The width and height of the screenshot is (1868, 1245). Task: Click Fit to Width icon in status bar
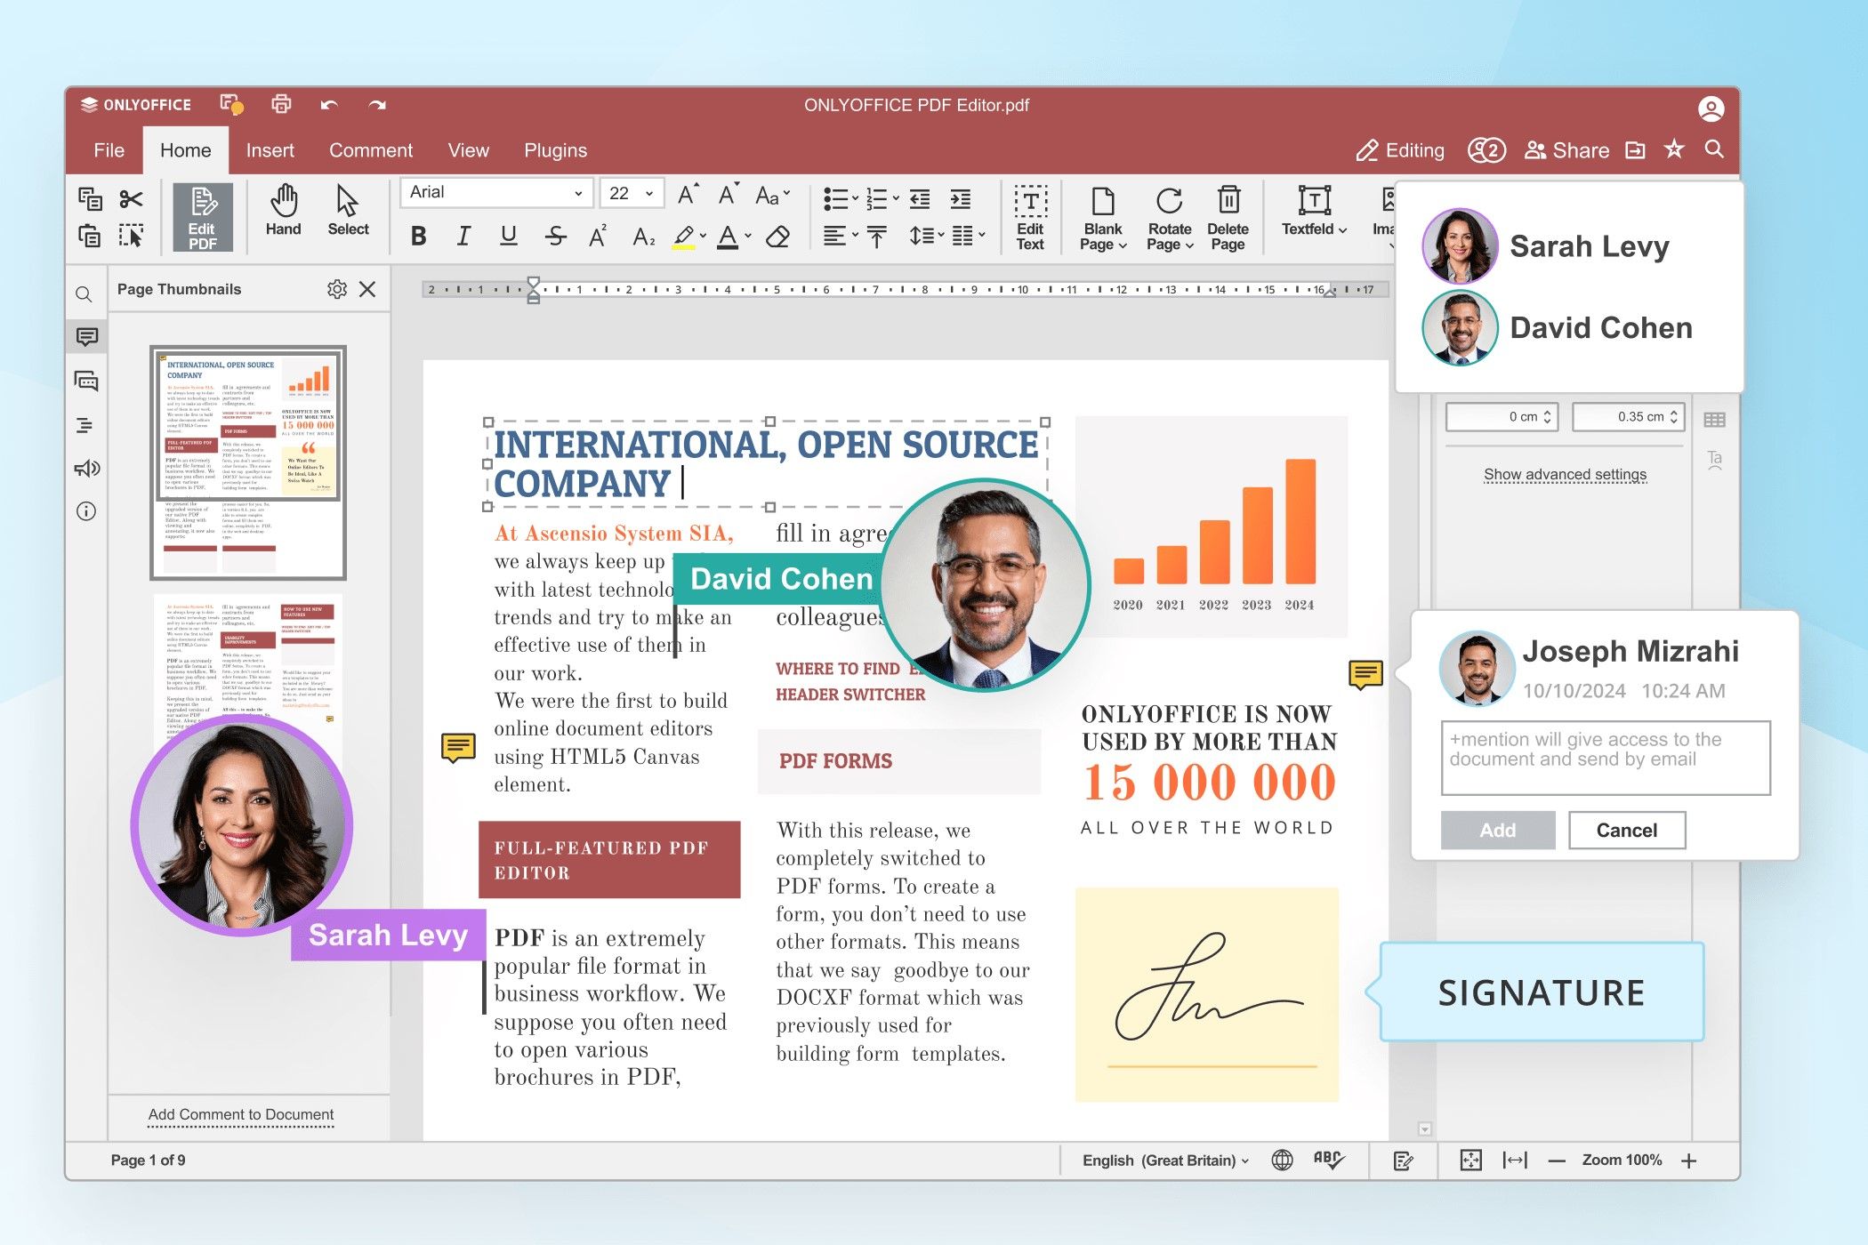point(1515,1160)
